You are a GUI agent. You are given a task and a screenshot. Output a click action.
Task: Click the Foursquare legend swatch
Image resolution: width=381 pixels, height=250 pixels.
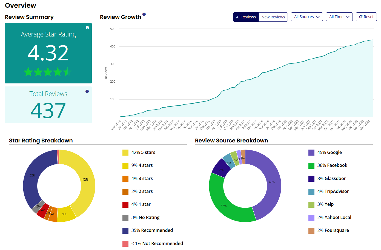311,231
